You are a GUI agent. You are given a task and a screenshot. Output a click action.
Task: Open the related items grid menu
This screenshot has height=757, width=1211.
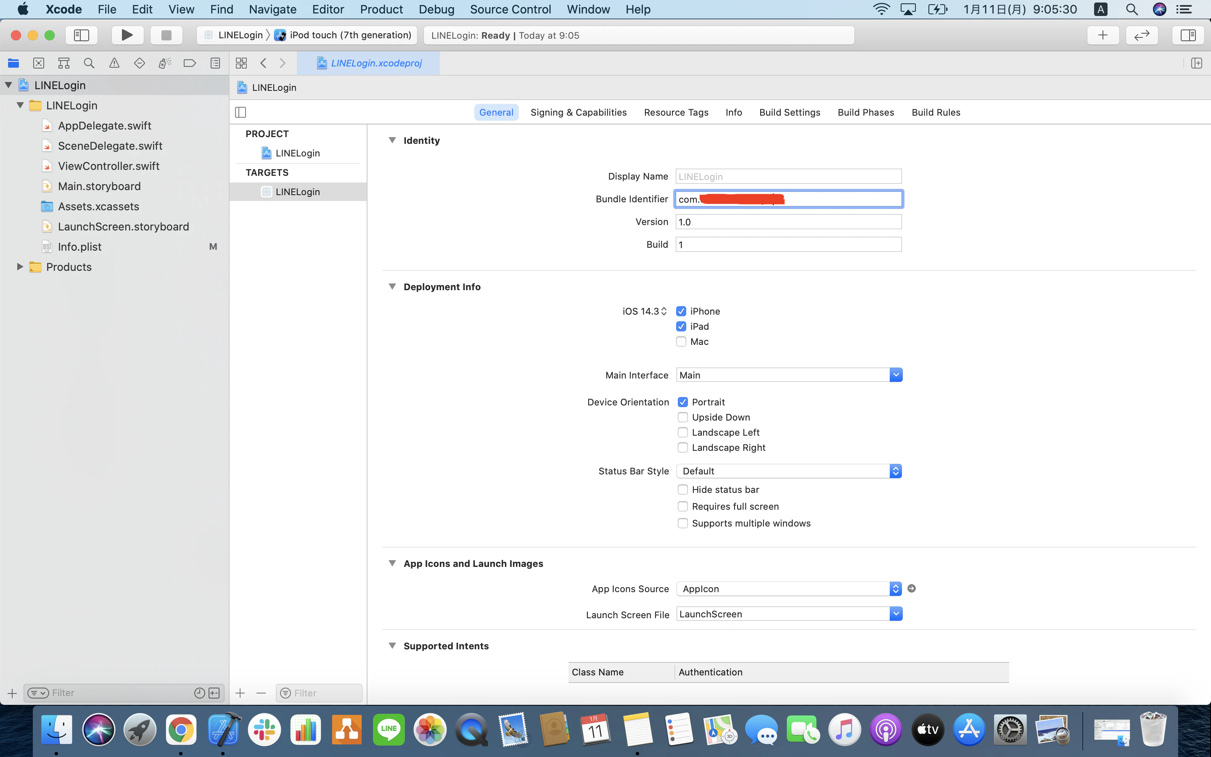241,63
